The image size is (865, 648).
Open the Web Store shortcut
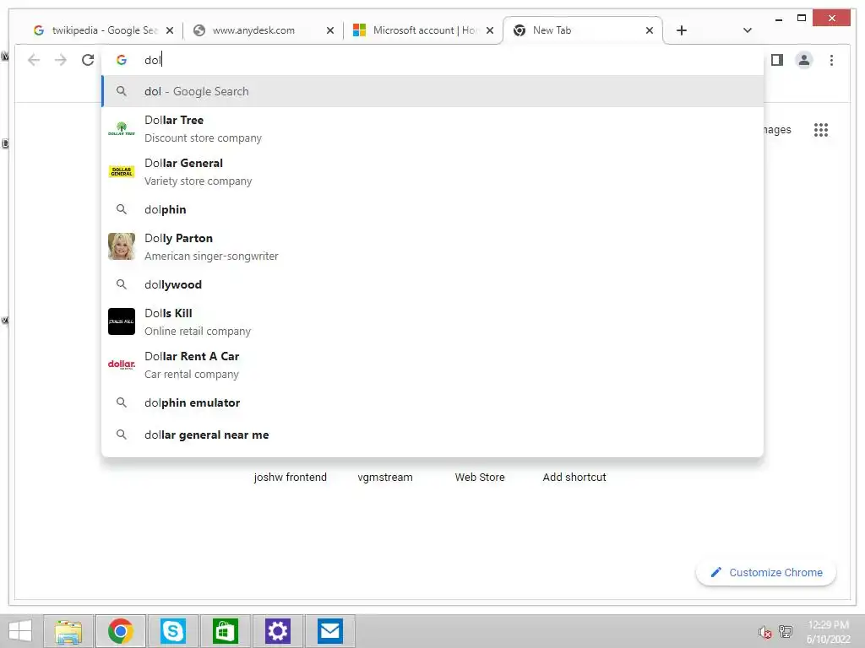(480, 478)
